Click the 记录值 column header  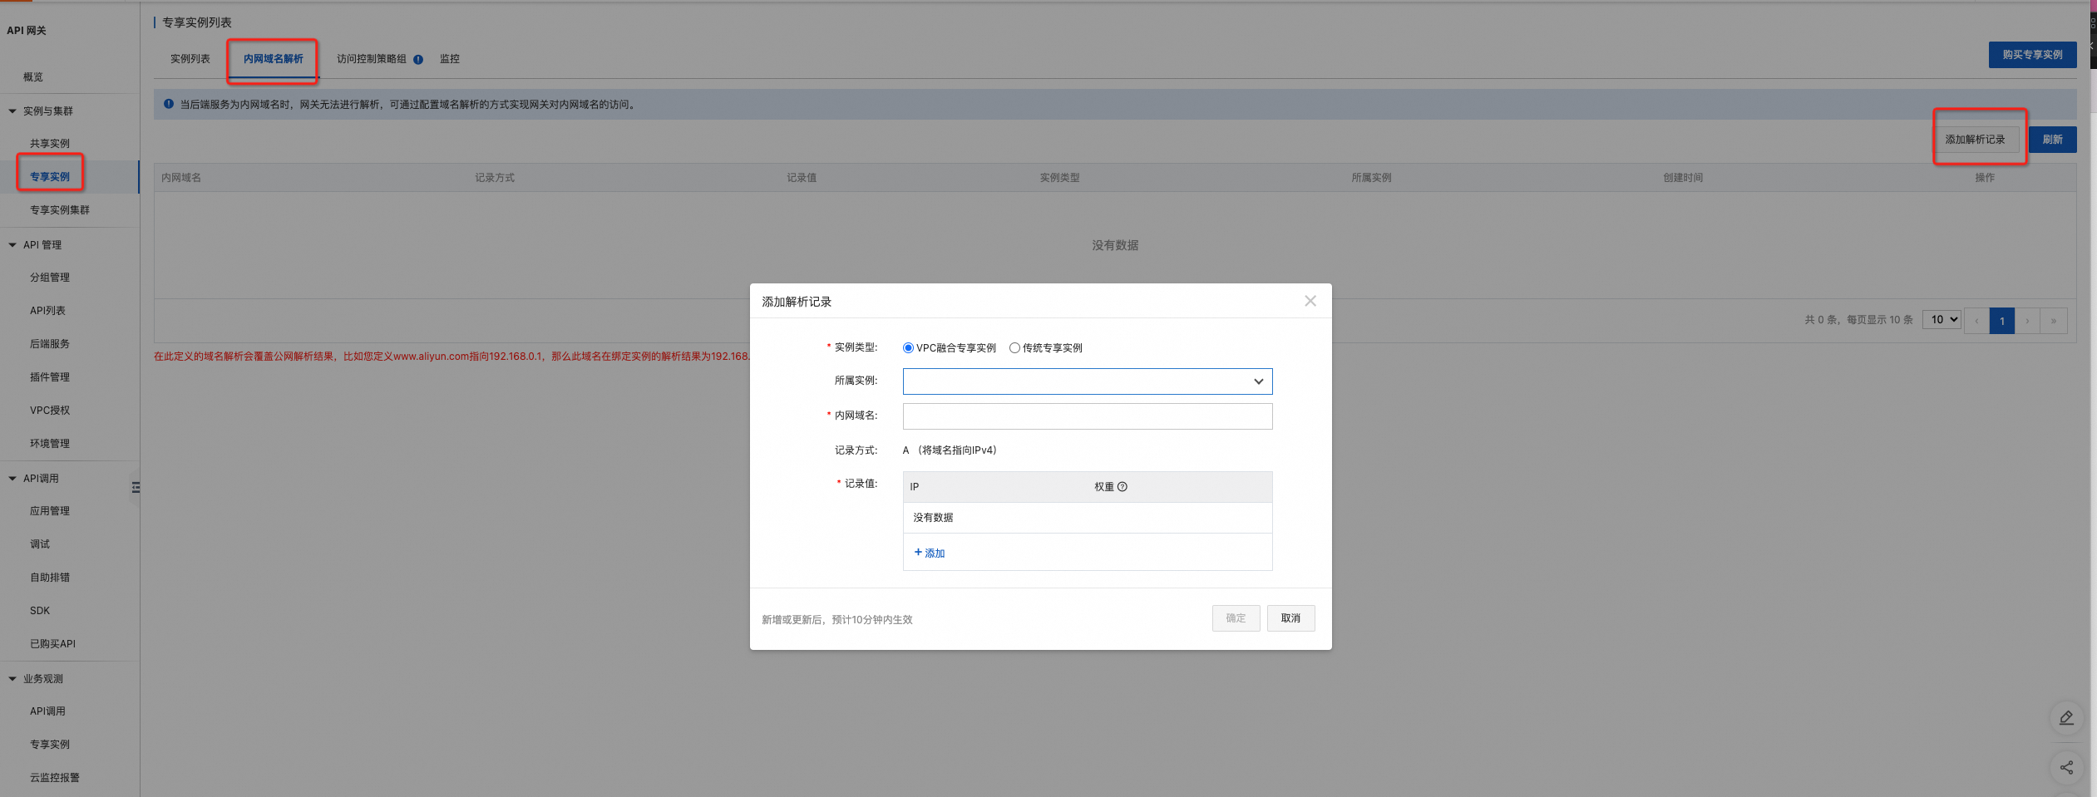tap(802, 178)
